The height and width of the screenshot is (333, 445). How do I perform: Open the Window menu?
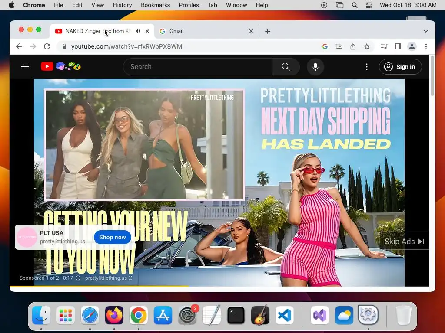coord(236,5)
